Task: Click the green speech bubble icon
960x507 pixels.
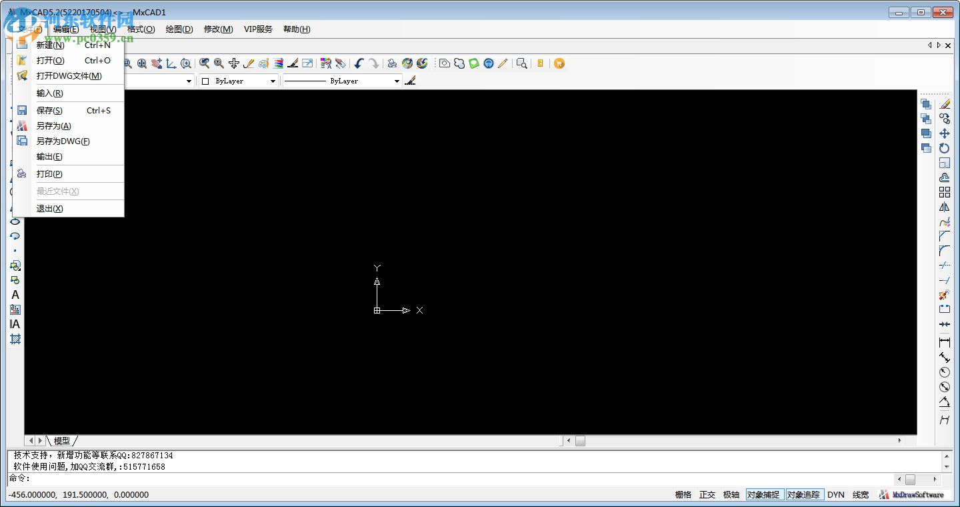Action: (474, 63)
